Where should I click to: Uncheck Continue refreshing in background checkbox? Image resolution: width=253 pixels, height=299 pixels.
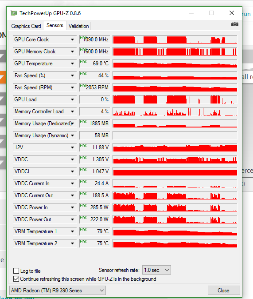pyautogui.click(x=16, y=279)
